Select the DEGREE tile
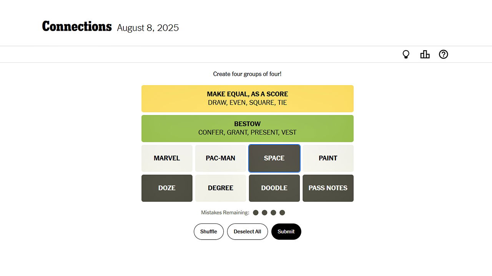The image size is (492, 276). pyautogui.click(x=221, y=188)
